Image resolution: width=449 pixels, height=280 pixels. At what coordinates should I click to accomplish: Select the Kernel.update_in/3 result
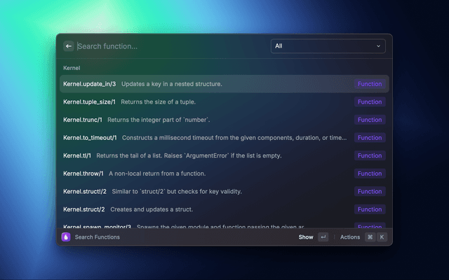[x=203, y=84]
